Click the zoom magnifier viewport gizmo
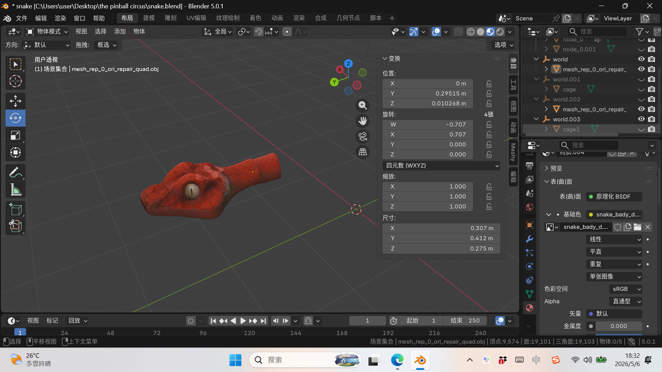This screenshot has width=662, height=372. click(363, 105)
